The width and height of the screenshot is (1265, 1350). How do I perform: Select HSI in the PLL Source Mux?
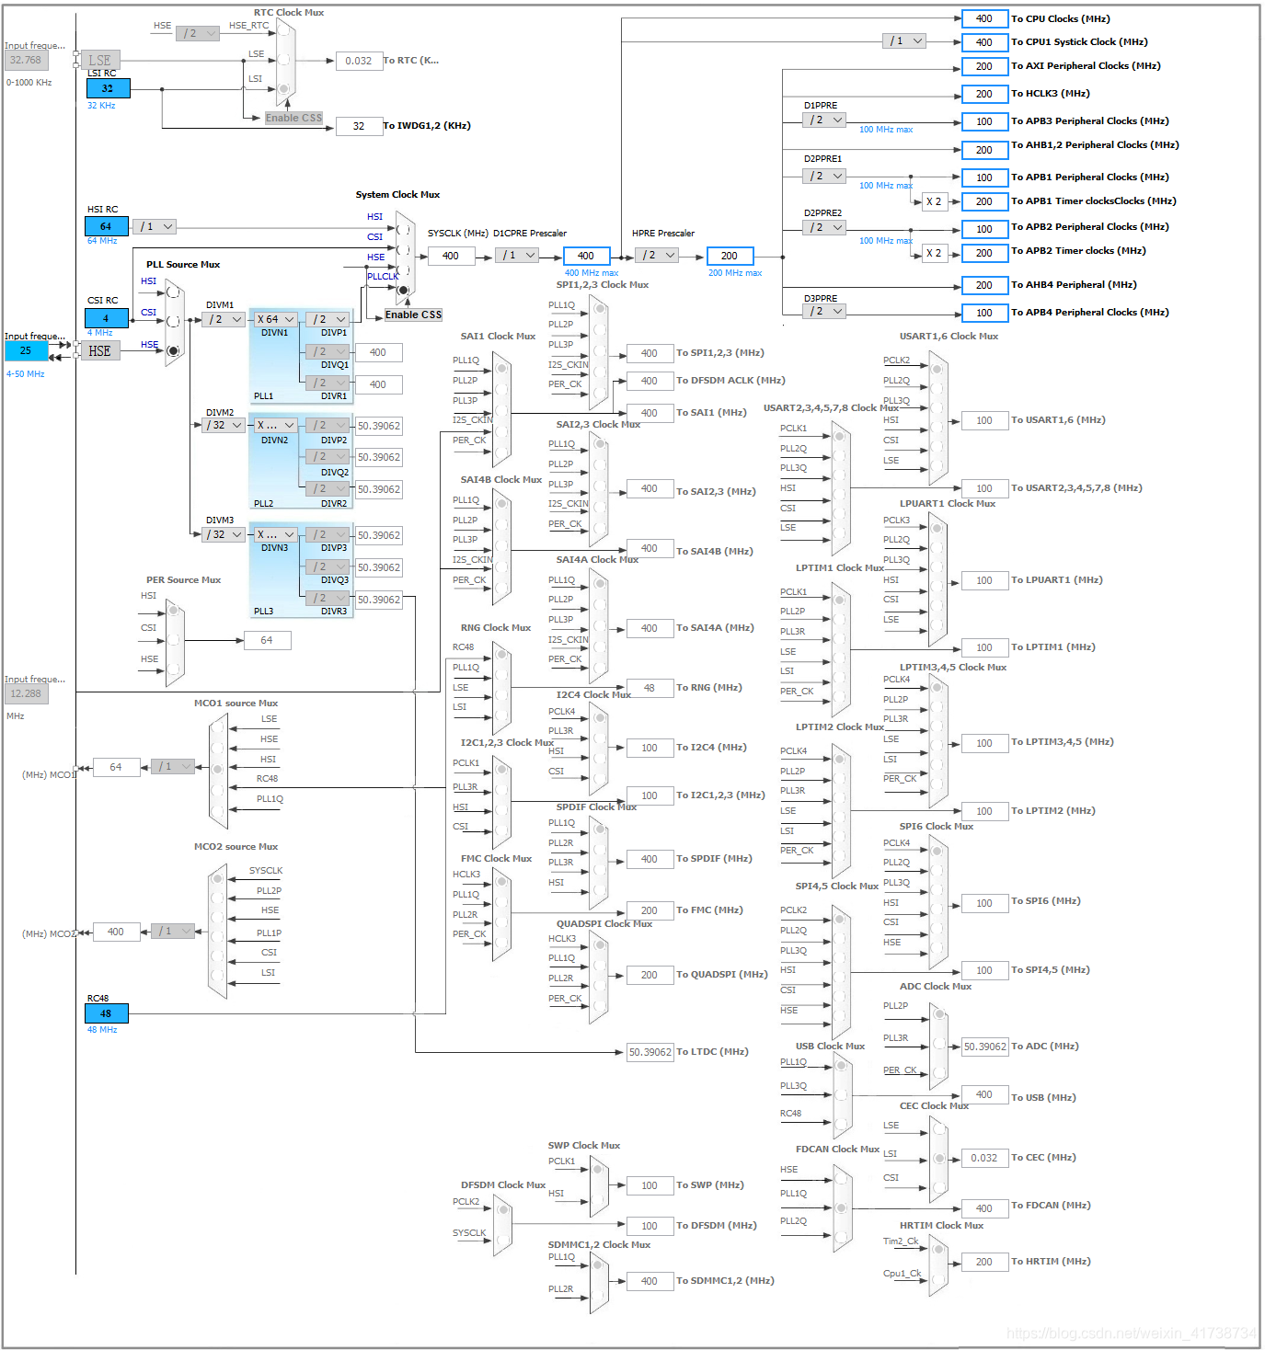[x=173, y=292]
